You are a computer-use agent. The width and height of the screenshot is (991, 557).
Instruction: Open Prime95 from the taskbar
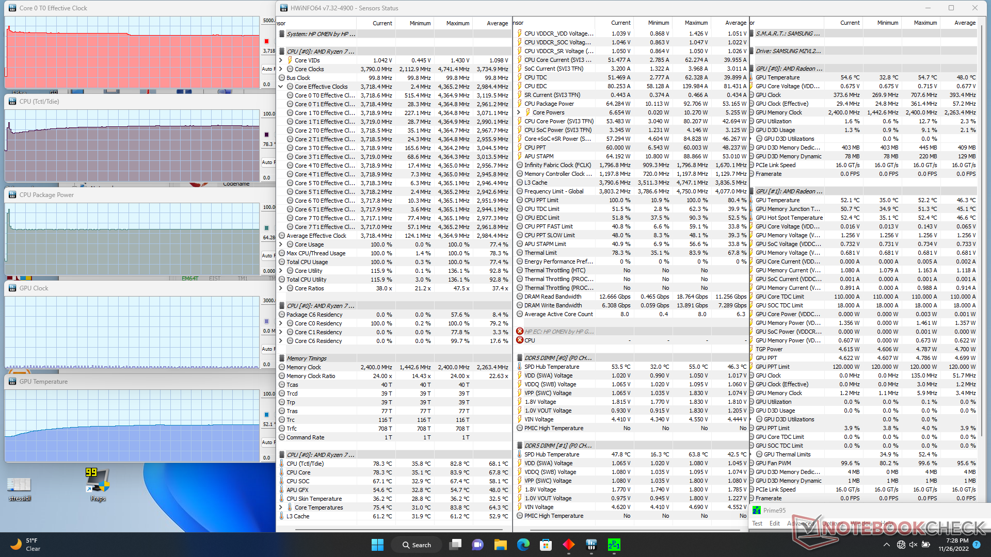(614, 545)
